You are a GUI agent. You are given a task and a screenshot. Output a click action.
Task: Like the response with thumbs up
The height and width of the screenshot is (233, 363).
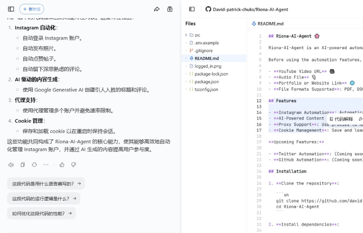pyautogui.click(x=62, y=164)
